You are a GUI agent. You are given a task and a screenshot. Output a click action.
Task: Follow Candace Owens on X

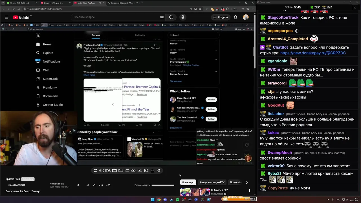tap(211, 109)
